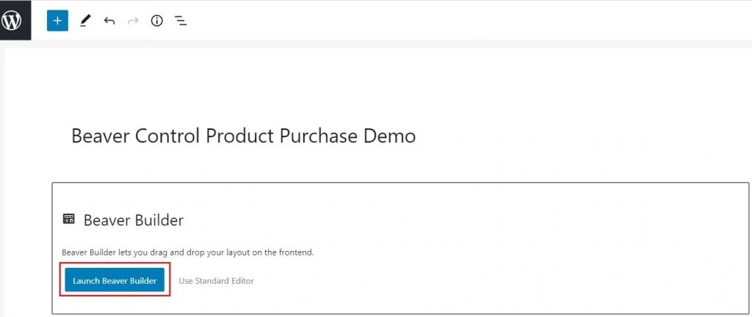Select the pencil Tools icon
Viewport: 752px width, 317px height.
pyautogui.click(x=85, y=21)
